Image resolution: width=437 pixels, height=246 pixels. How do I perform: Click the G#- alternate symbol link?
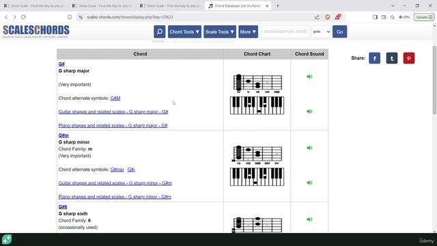(x=131, y=169)
